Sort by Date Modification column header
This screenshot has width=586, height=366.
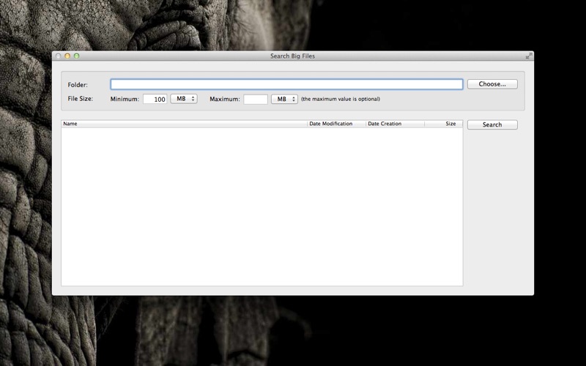[x=336, y=124]
